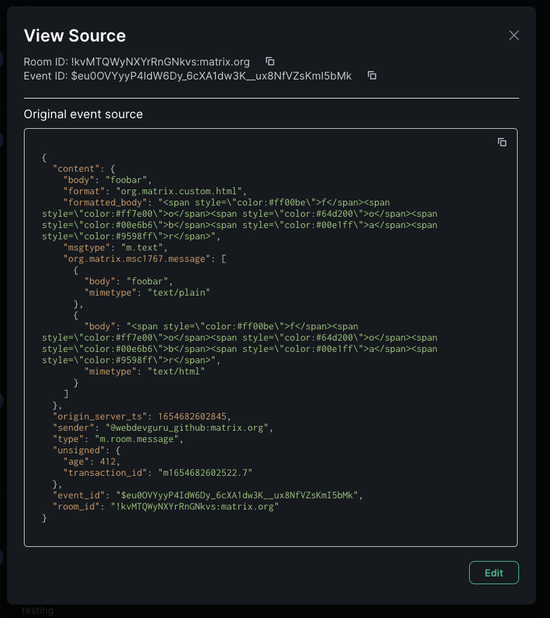The width and height of the screenshot is (550, 618).
Task: Click the "Original event source" heading
Action: click(83, 114)
